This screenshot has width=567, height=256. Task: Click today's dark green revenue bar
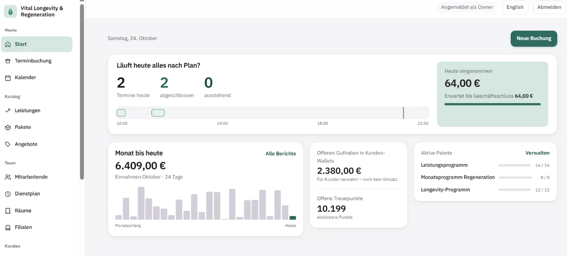(x=293, y=218)
